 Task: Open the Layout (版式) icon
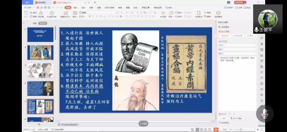click(75, 13)
